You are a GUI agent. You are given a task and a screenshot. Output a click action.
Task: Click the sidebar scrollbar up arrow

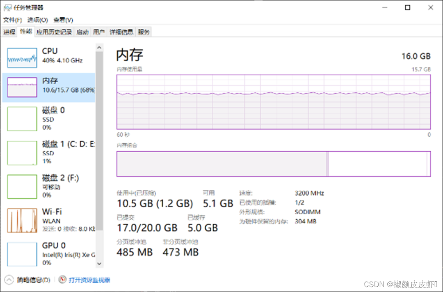pyautogui.click(x=99, y=48)
